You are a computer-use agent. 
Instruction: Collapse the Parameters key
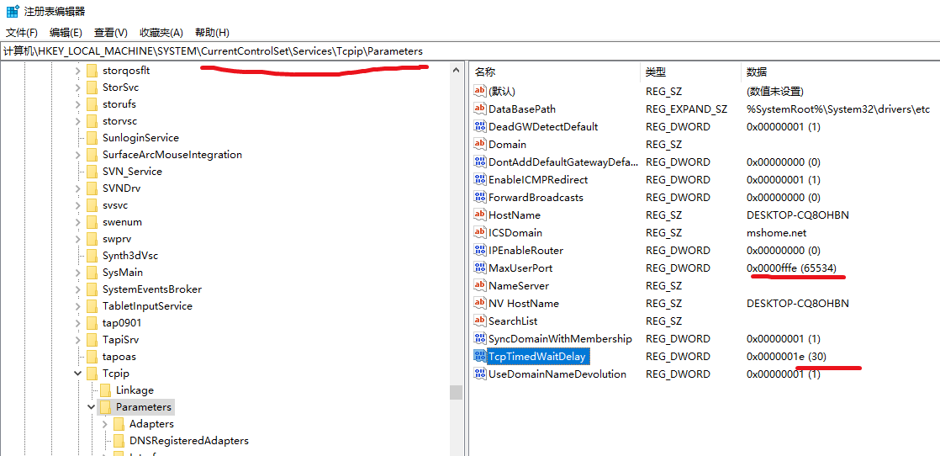coord(91,407)
